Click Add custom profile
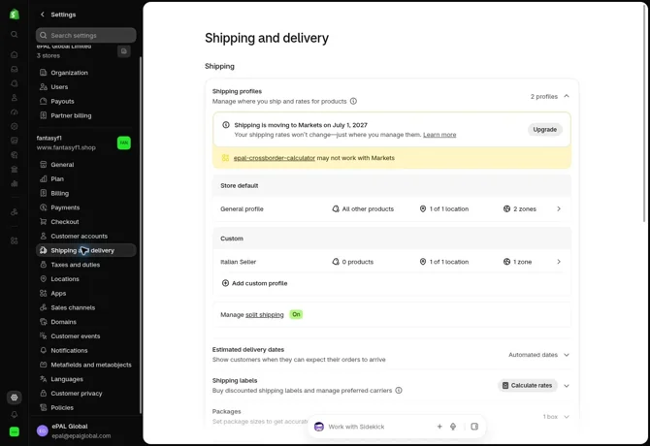The height and width of the screenshot is (446, 650). coord(254,283)
